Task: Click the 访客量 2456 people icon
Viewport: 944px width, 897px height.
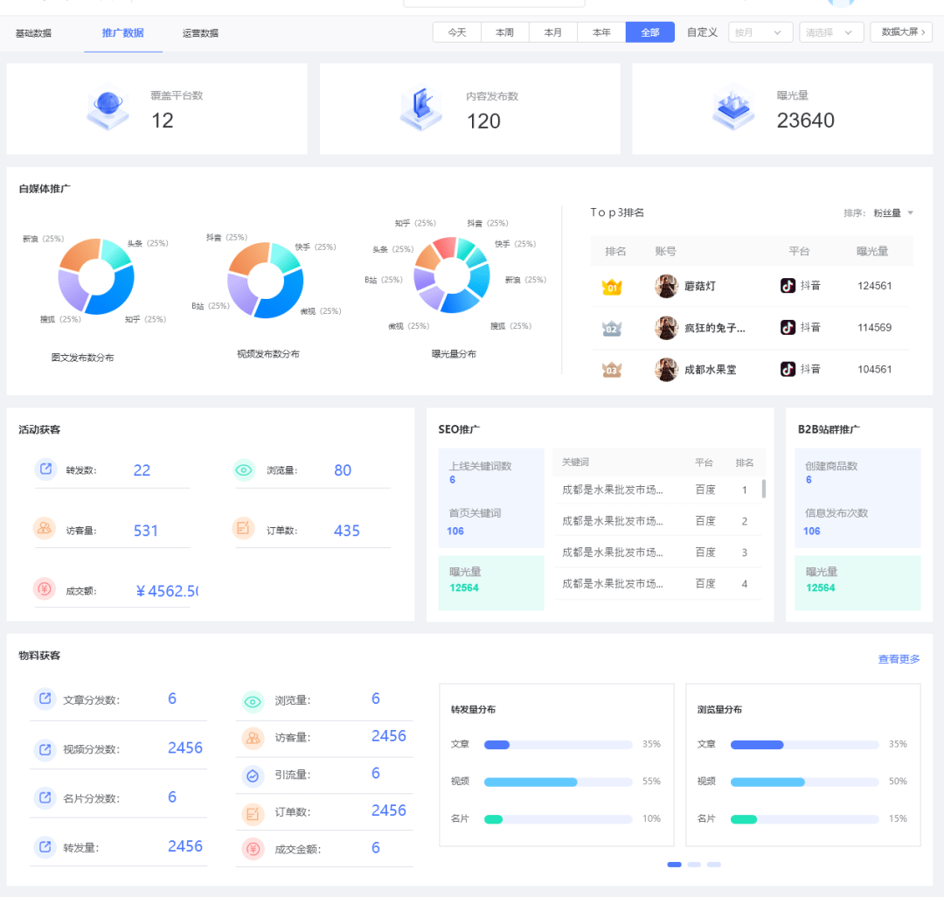Action: click(x=253, y=738)
